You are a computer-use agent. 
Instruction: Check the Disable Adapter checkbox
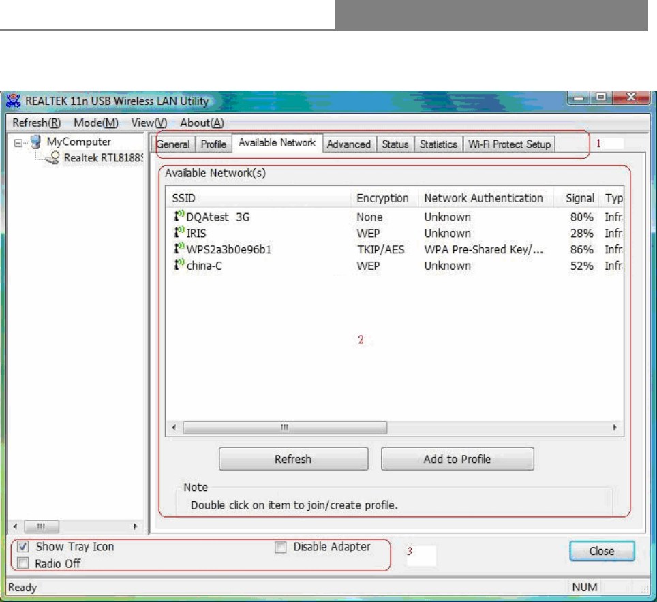pos(281,547)
